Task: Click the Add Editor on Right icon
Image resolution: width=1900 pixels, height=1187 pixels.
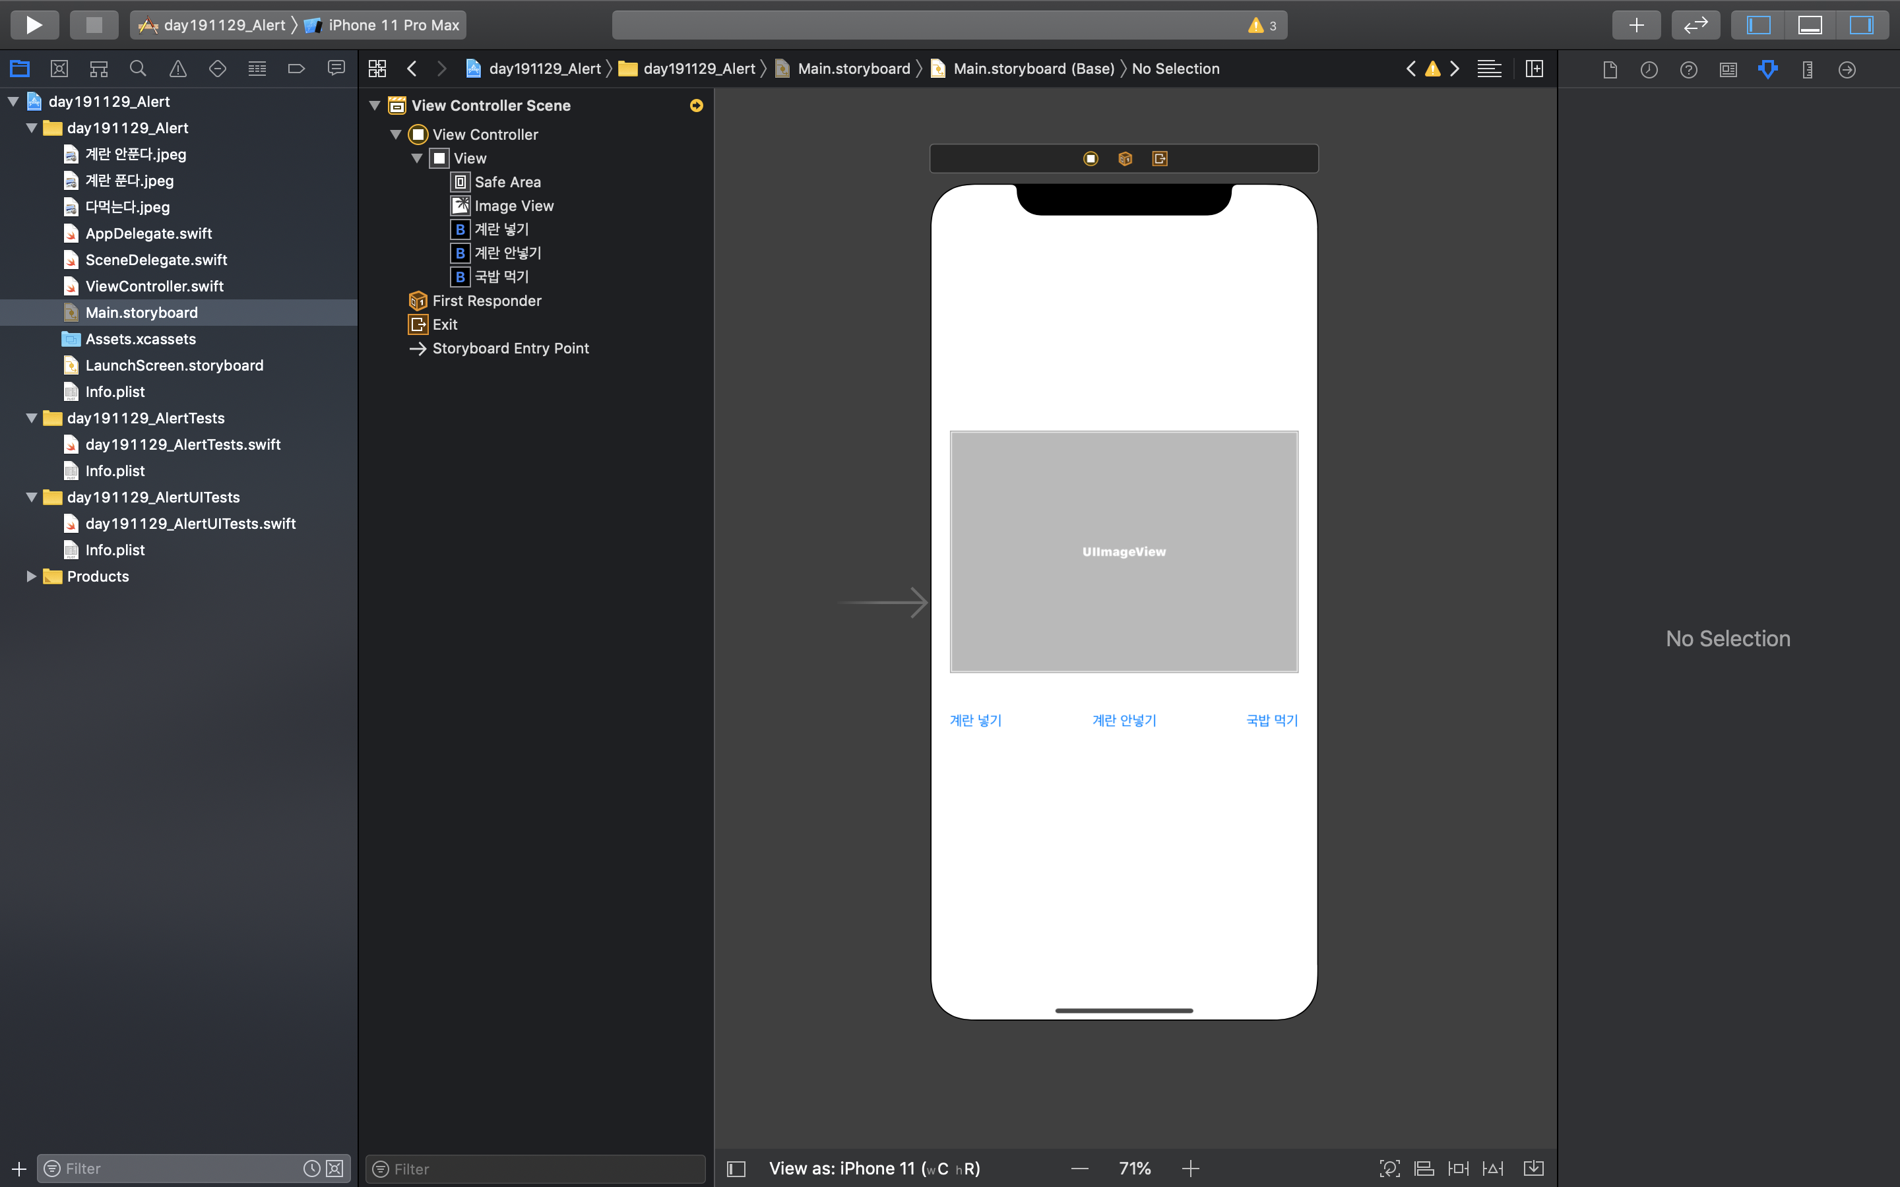Action: [x=1534, y=69]
